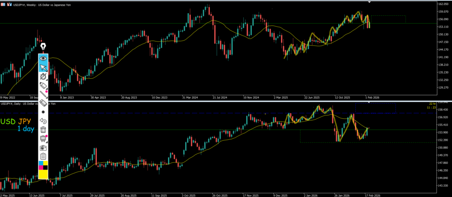The width and height of the screenshot is (452, 197).
Task: Pick the magenta color swatch
Action: [x=41, y=168]
